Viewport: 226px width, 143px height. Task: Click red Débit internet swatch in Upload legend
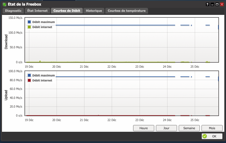point(29,80)
